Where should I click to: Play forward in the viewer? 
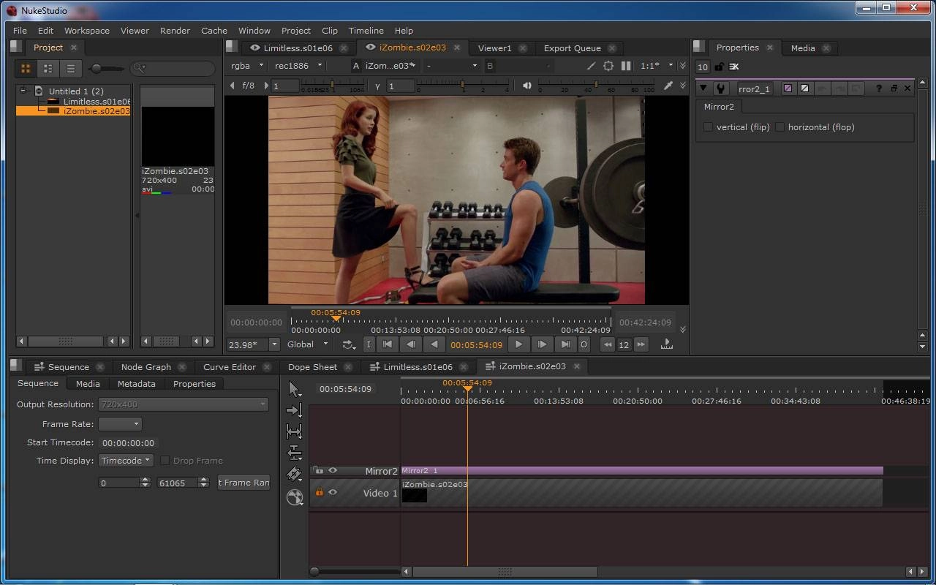pyautogui.click(x=518, y=344)
